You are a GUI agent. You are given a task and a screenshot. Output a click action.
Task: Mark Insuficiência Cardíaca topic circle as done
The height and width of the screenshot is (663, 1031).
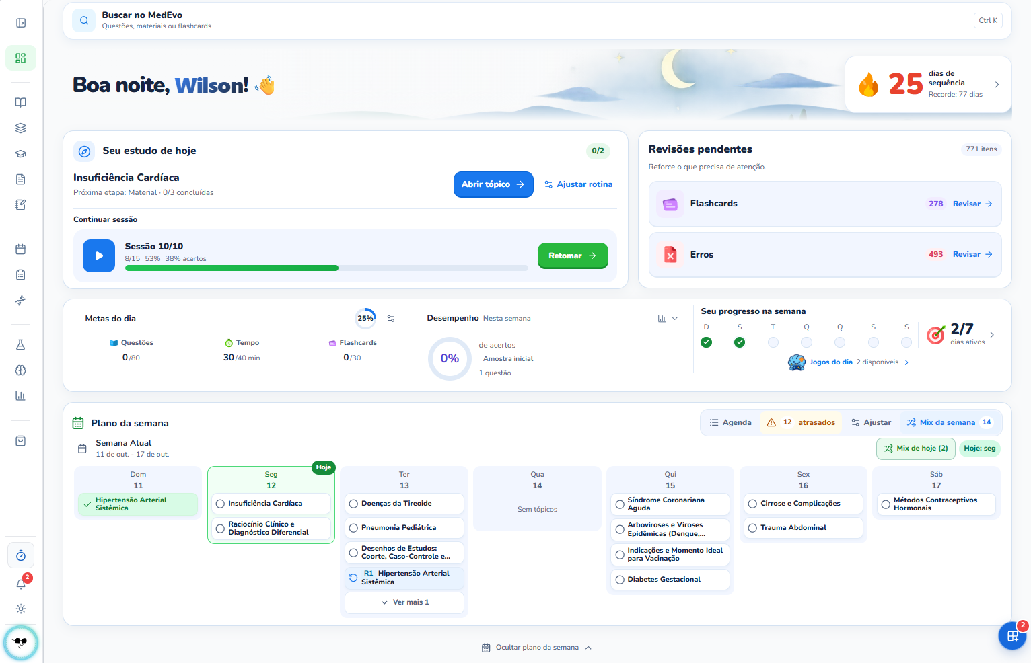coord(220,504)
